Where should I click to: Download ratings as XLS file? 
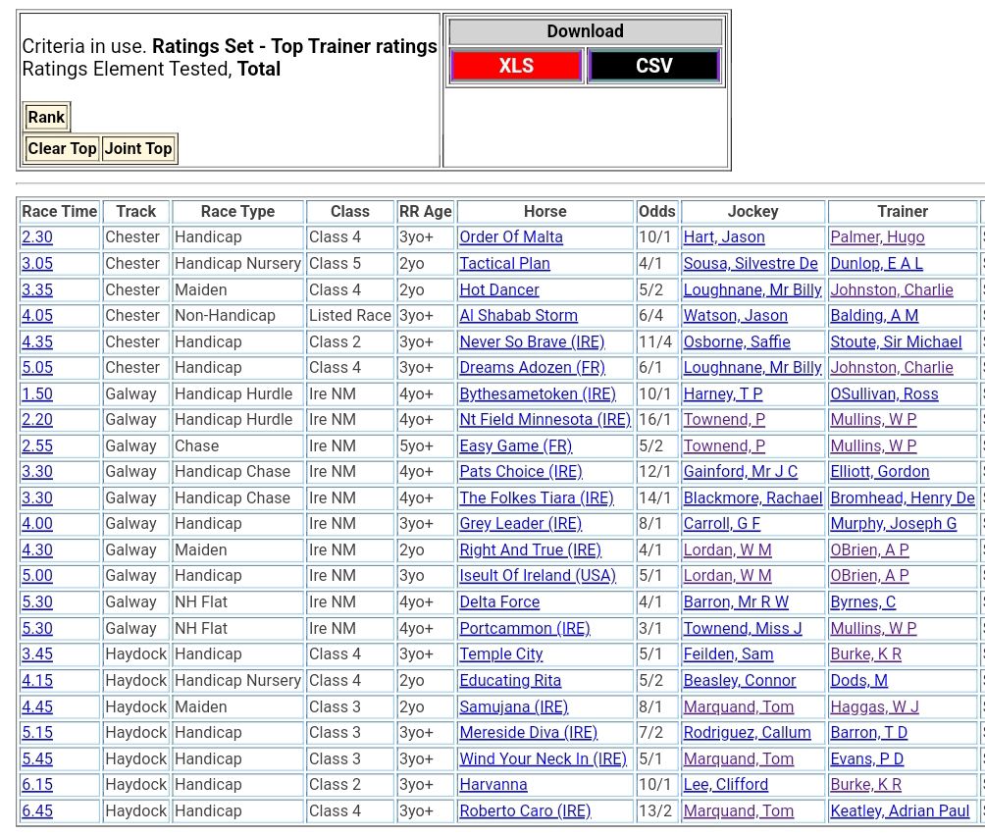516,66
